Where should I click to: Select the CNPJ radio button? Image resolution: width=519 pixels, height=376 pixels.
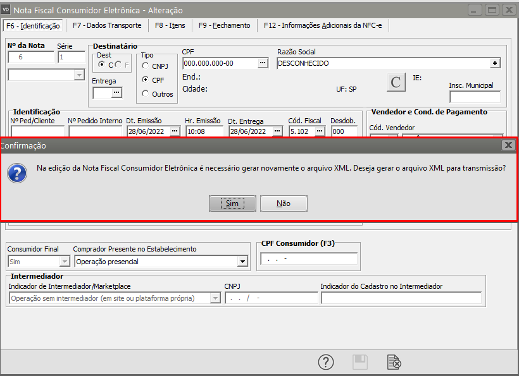[x=146, y=66]
